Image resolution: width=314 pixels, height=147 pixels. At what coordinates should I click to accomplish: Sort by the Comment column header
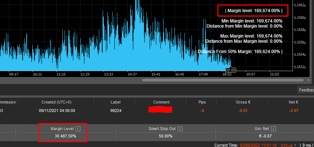pos(161,102)
